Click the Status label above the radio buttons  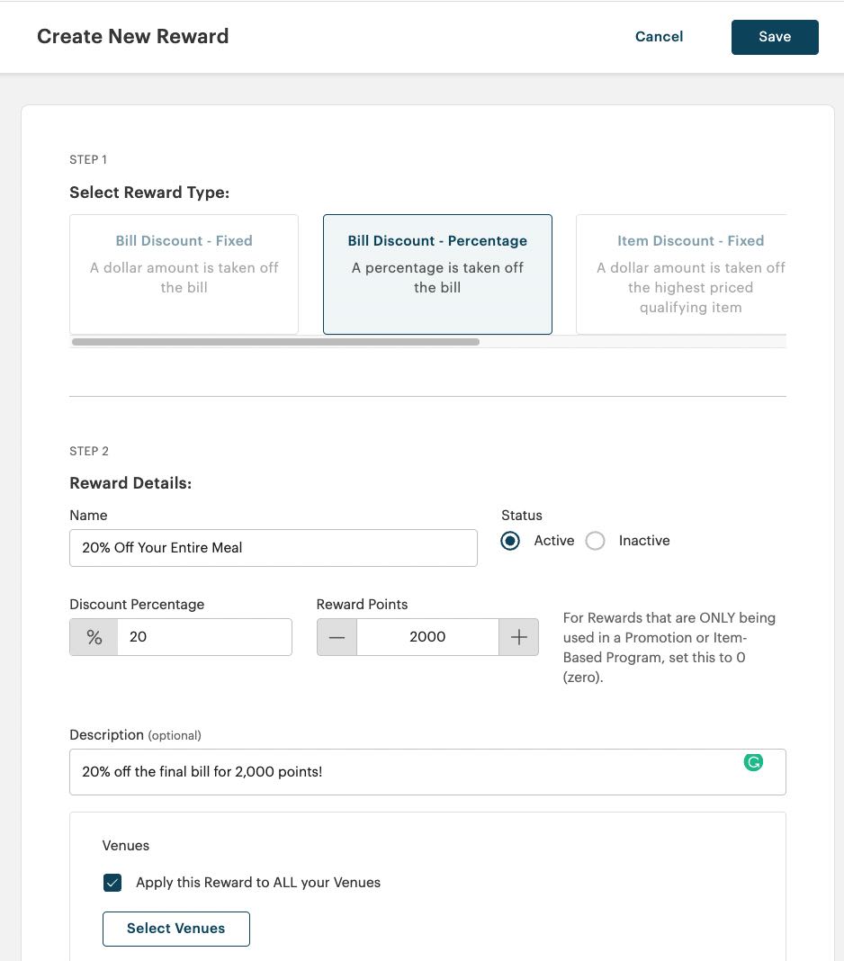coord(522,516)
